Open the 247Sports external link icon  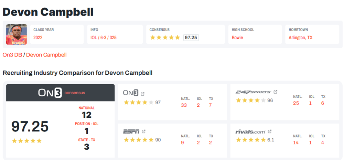click(275, 92)
